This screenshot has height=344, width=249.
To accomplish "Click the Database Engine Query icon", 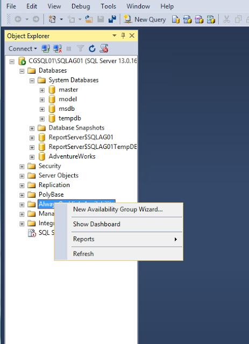I will tap(176, 19).
